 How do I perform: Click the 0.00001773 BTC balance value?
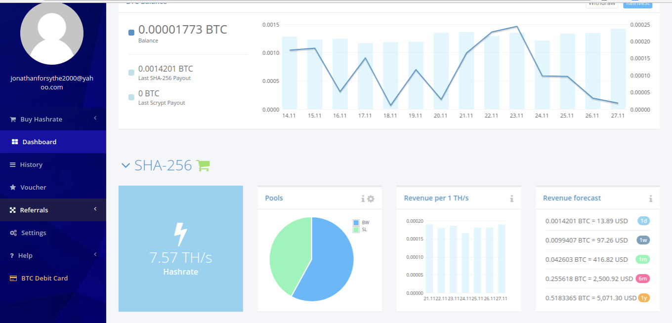coord(183,30)
